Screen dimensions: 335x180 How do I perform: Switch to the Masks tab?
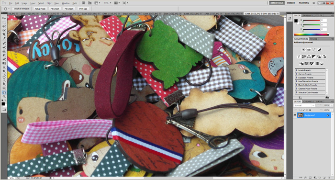pos(313,39)
